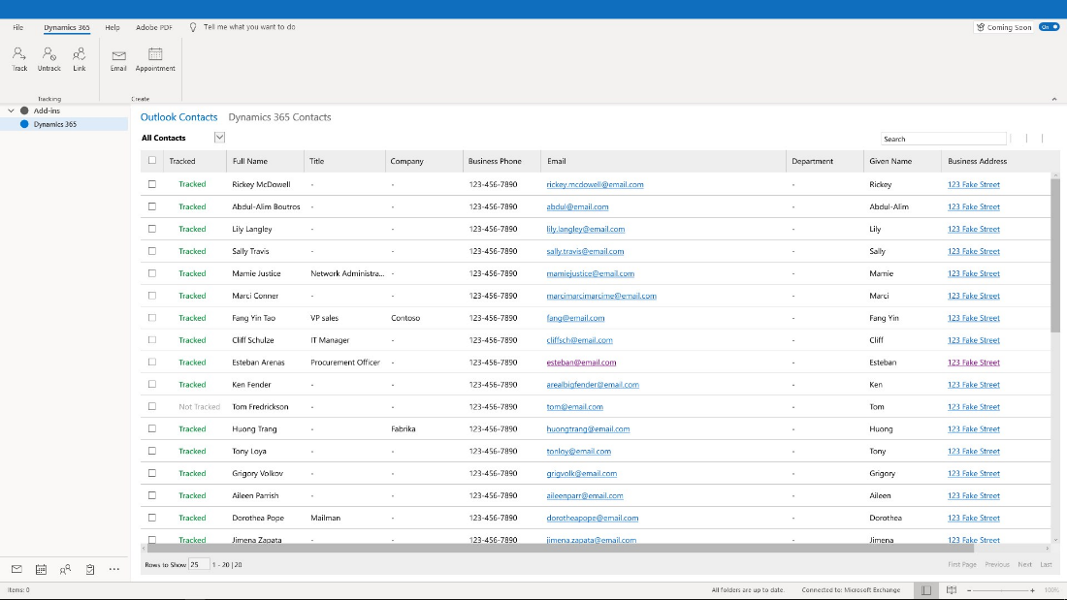1067x600 pixels.
Task: Open Tasks via the clipboard icon
Action: [90, 570]
